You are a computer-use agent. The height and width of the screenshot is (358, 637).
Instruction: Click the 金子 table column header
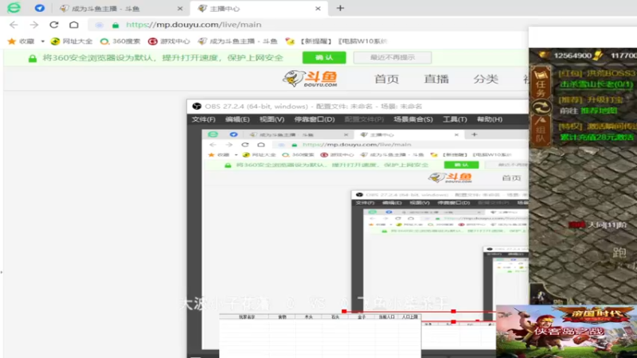click(361, 317)
